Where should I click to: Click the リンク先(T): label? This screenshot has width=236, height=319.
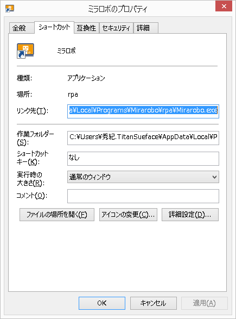pyautogui.click(x=33, y=111)
